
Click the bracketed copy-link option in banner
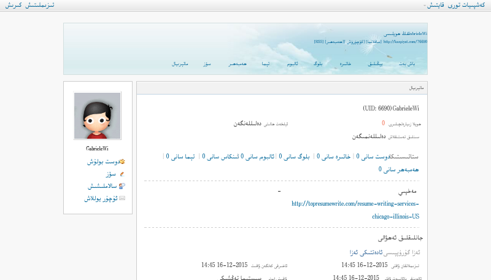coord(355,42)
